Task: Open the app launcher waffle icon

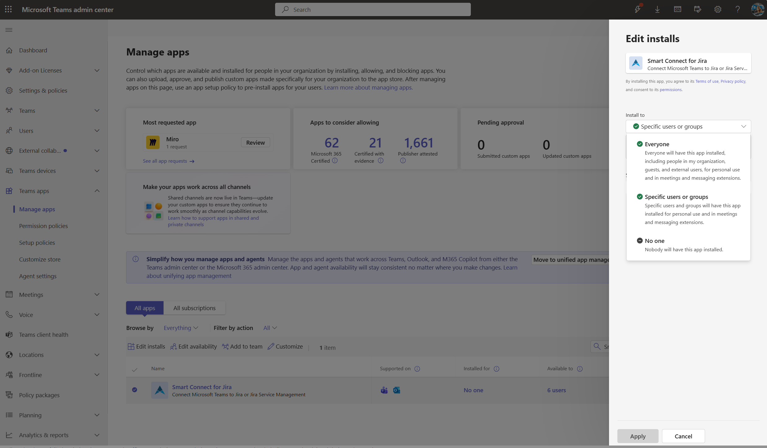Action: tap(8, 9)
